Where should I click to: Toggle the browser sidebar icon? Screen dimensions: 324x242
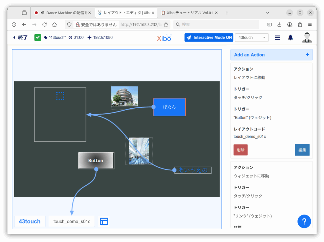point(269,25)
